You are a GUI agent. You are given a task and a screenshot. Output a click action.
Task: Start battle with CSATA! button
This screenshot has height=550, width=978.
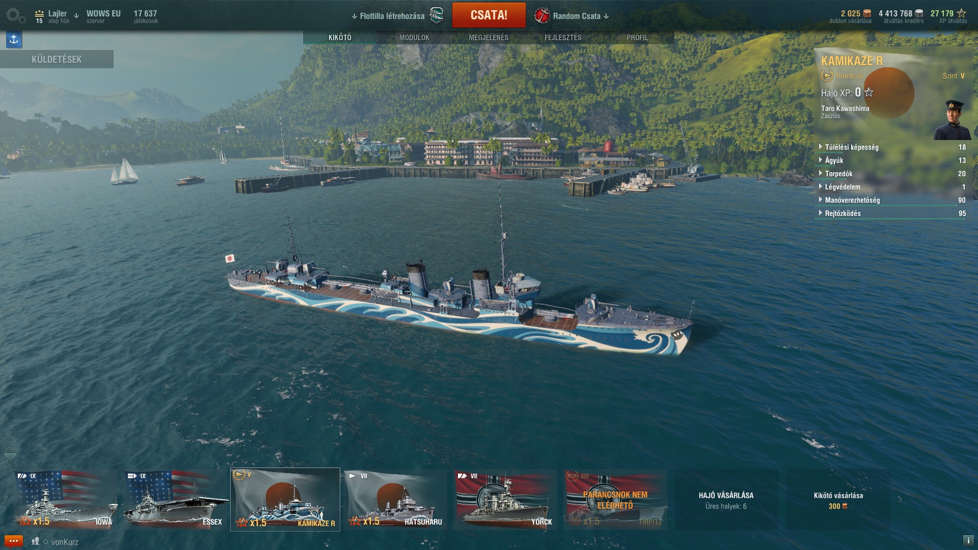pos(488,15)
